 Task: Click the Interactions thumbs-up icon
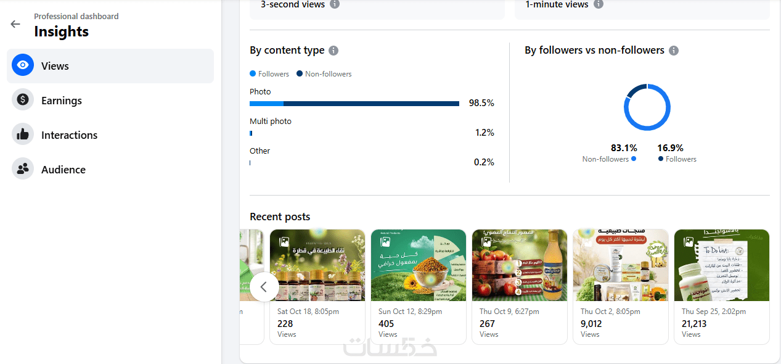(x=23, y=134)
